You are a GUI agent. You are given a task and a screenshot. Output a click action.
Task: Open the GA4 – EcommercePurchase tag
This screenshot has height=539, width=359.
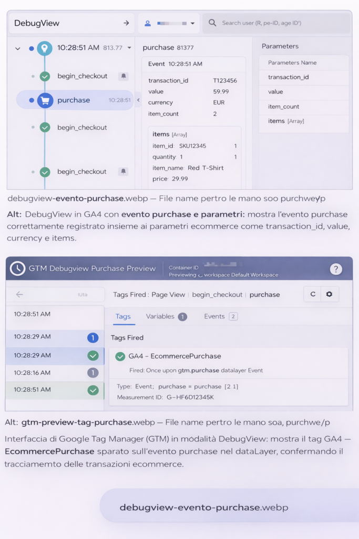pyautogui.click(x=175, y=356)
